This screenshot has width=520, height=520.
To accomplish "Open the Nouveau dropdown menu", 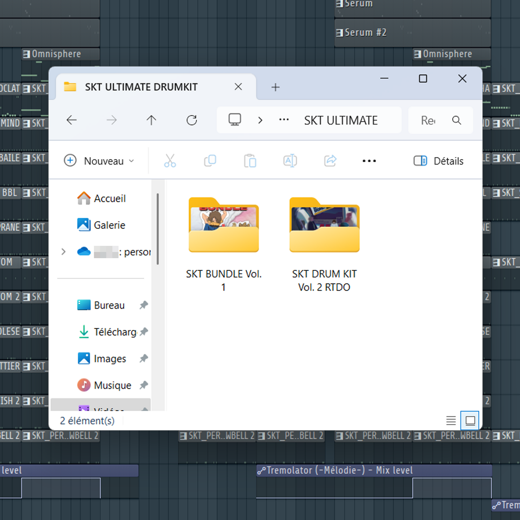I will pyautogui.click(x=99, y=161).
